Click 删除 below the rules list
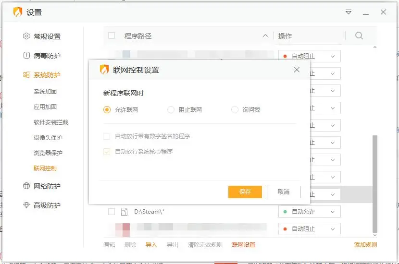 click(130, 245)
